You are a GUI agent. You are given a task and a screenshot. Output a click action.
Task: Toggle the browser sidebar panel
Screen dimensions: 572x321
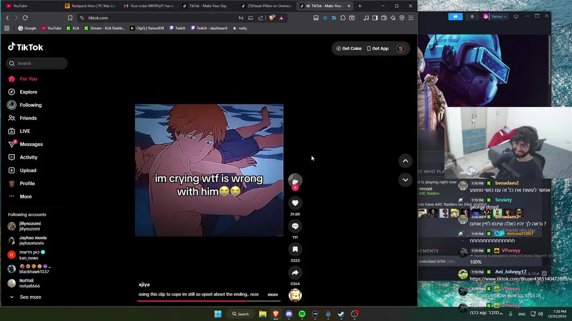point(375,18)
